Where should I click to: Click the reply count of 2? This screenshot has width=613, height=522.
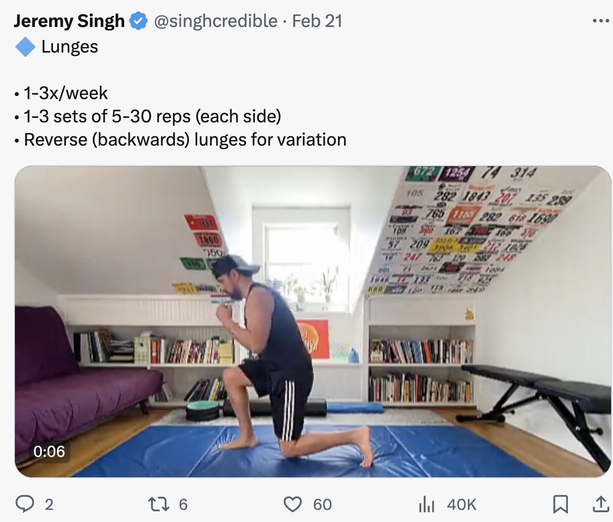tap(49, 504)
